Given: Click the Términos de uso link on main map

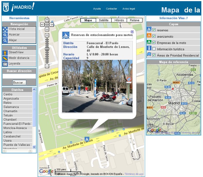Looking at the screenshot, I should pyautogui.click(x=134, y=174).
